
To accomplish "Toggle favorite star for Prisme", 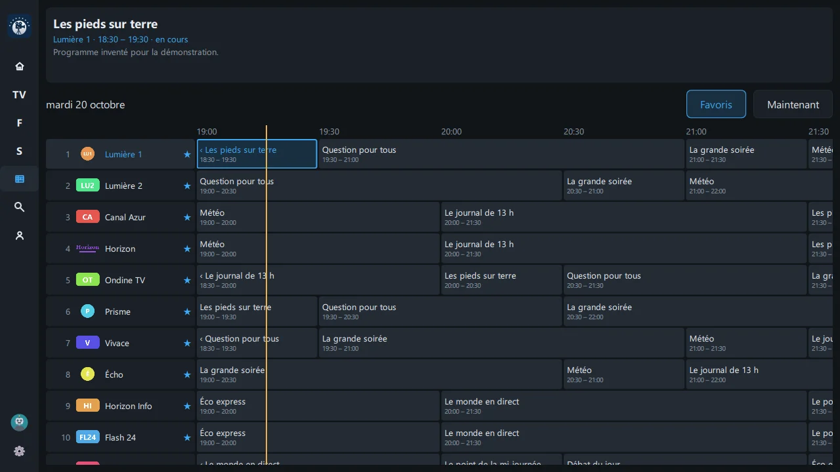I will pyautogui.click(x=187, y=312).
